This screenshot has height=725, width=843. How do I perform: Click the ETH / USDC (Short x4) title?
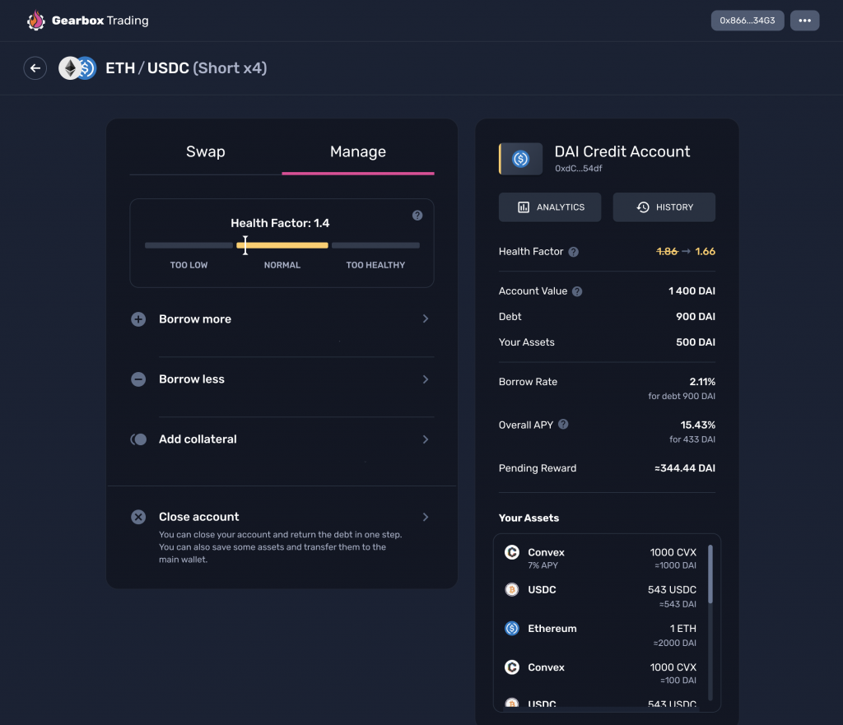(x=186, y=68)
